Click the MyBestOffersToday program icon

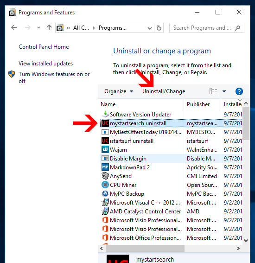(105, 132)
